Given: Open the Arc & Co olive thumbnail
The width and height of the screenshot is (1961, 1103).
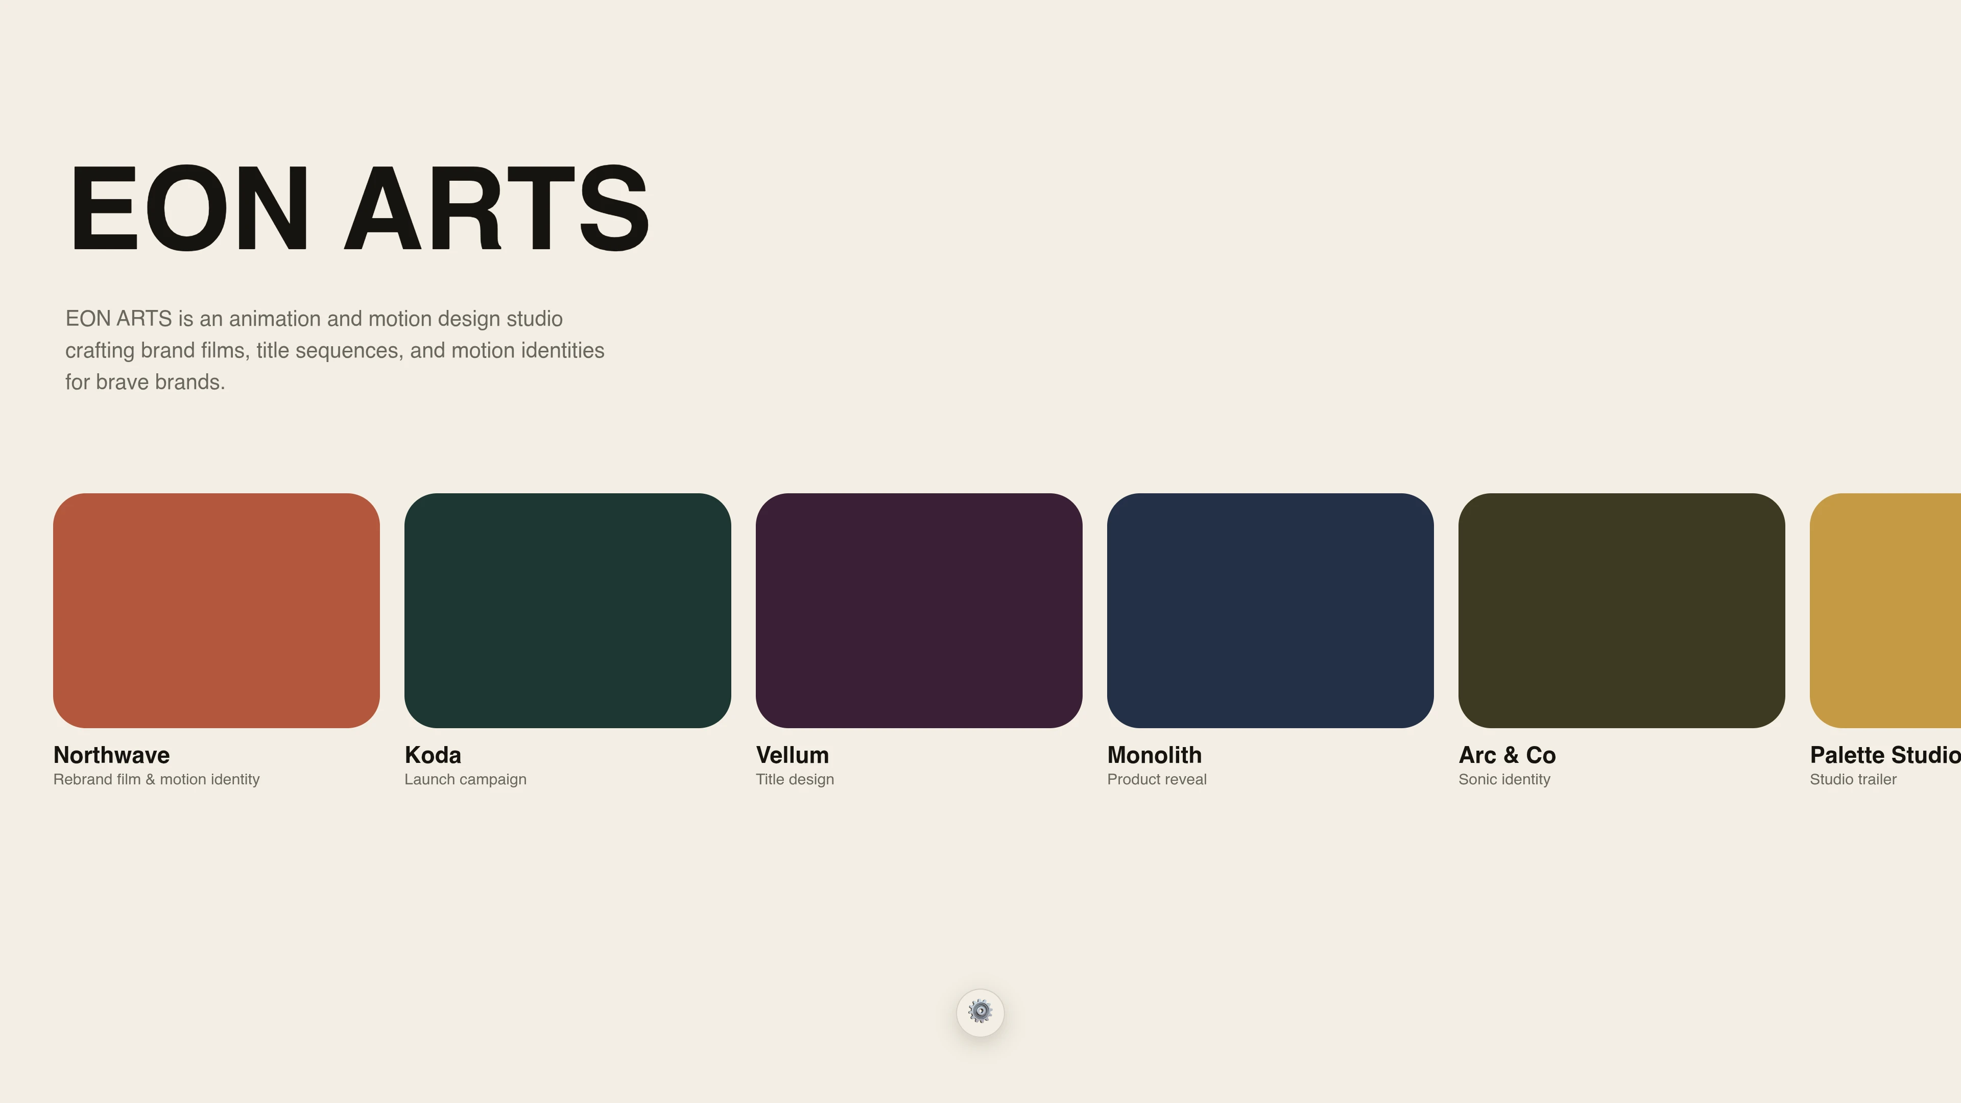Looking at the screenshot, I should coord(1621,611).
